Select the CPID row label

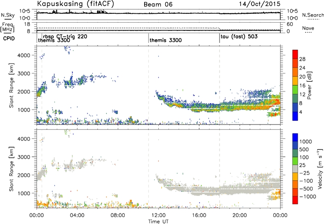pyautogui.click(x=9, y=38)
